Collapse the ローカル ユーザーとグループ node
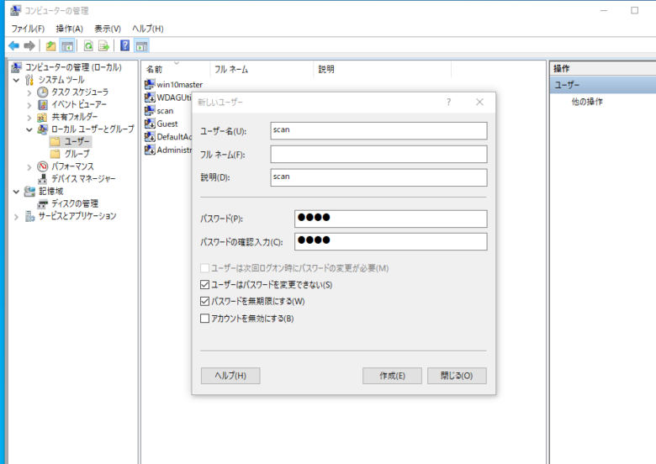This screenshot has height=464, width=656. point(29,129)
